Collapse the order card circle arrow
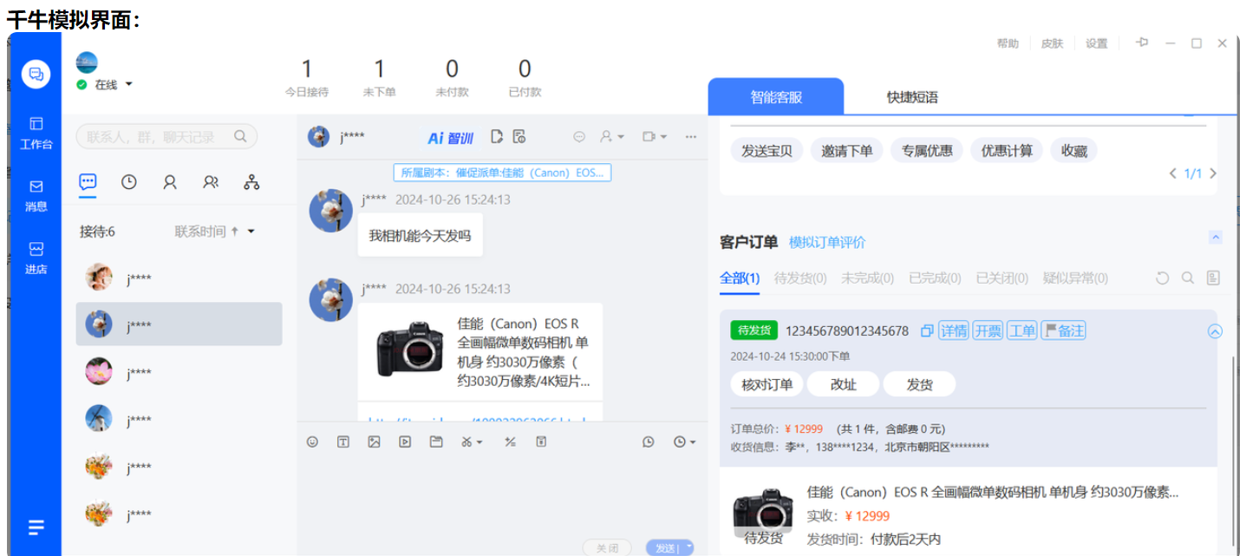The image size is (1246, 556). tap(1215, 330)
